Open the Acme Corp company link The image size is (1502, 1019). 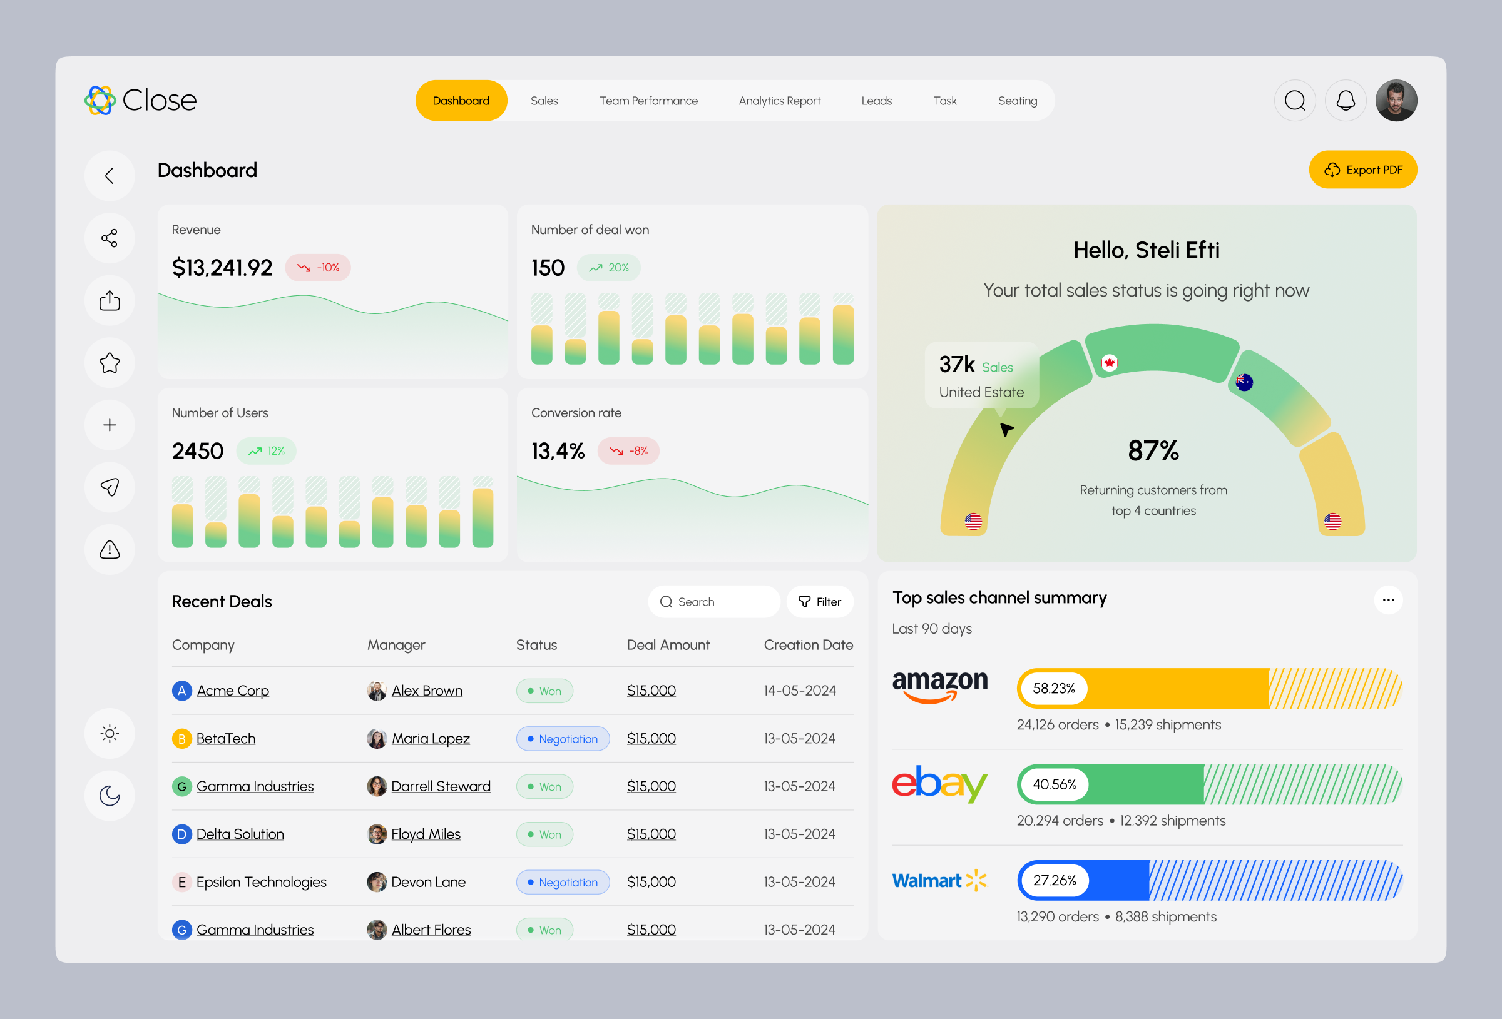click(233, 691)
